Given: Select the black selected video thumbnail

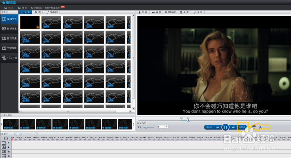Looking at the screenshot, I should 30,22.
